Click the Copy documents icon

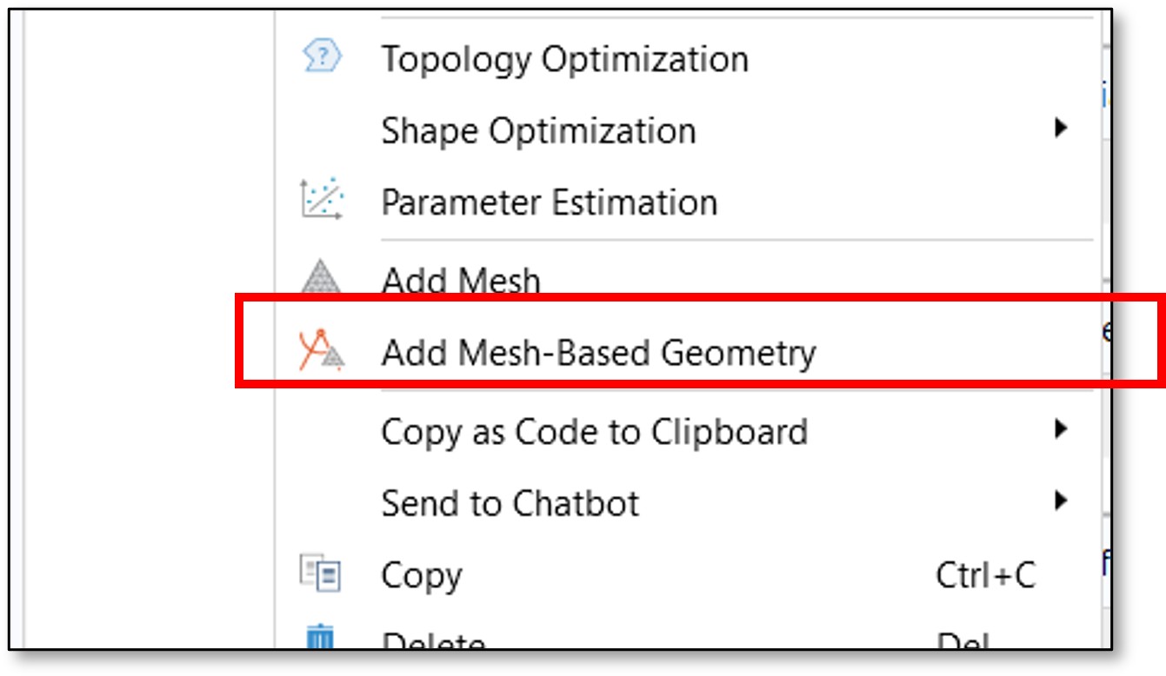[320, 574]
